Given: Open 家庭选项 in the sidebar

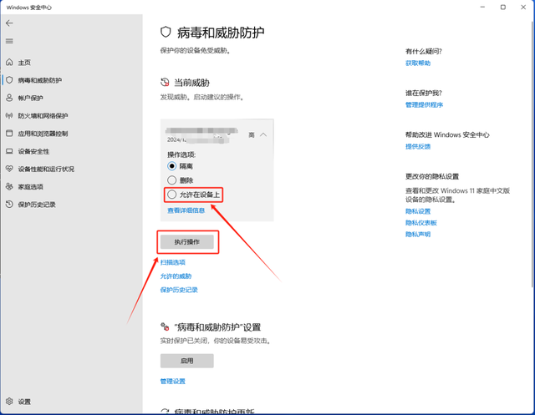Looking at the screenshot, I should coord(30,187).
